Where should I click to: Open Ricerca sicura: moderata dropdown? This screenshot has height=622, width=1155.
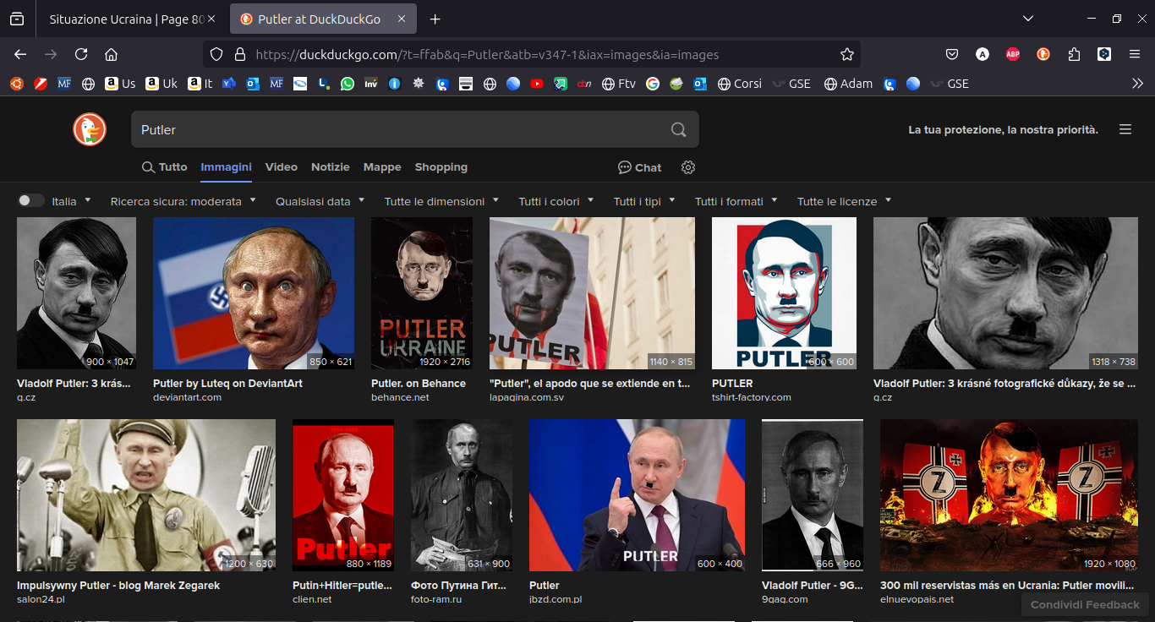tap(183, 201)
